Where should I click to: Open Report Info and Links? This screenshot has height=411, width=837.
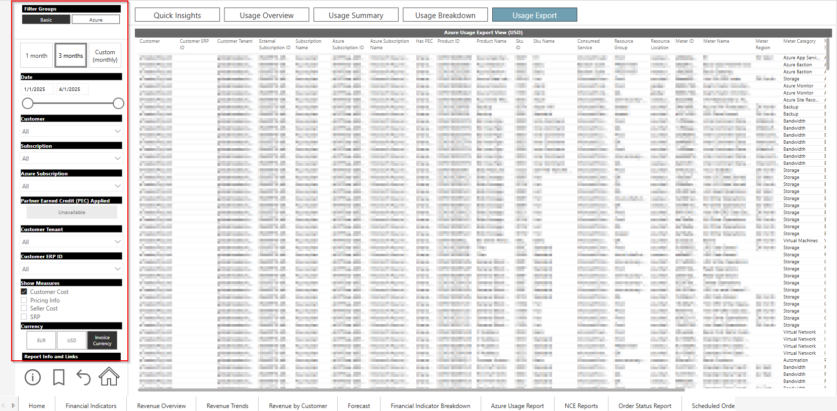pos(71,356)
